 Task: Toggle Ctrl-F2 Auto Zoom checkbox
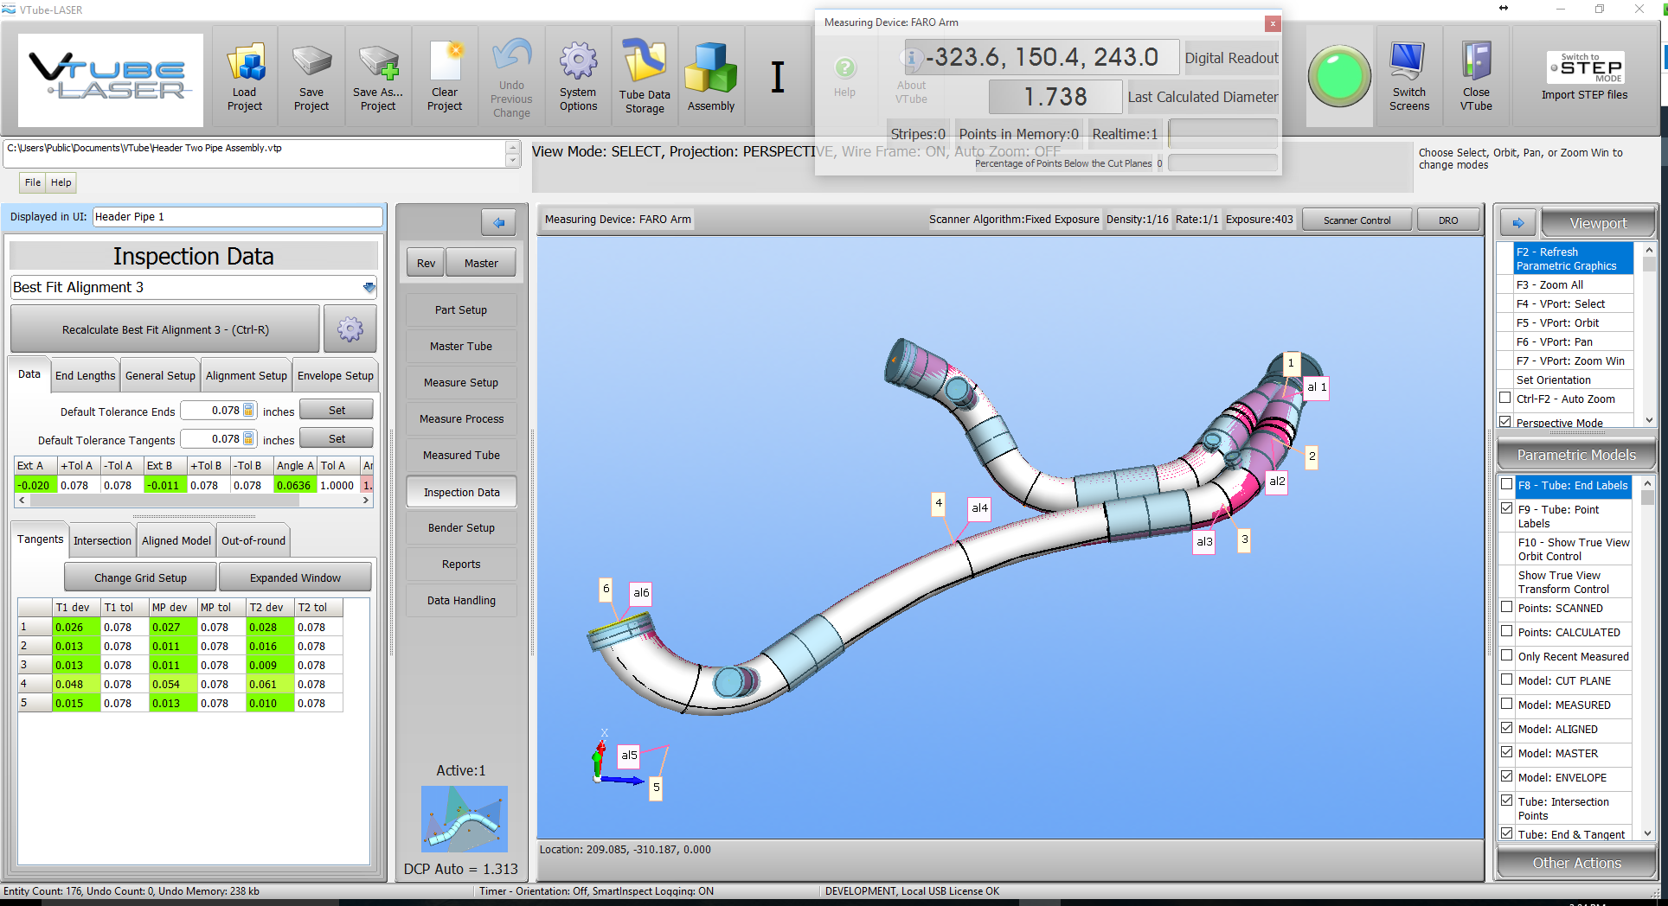click(x=1506, y=399)
